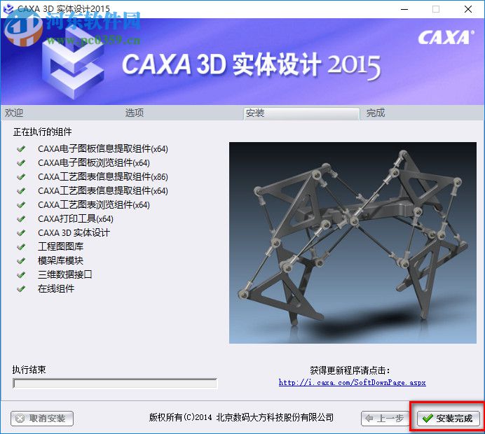Click the copyright text 北京数码大方科技股份有限公司
This screenshot has height=434, width=485.
pyautogui.click(x=275, y=418)
